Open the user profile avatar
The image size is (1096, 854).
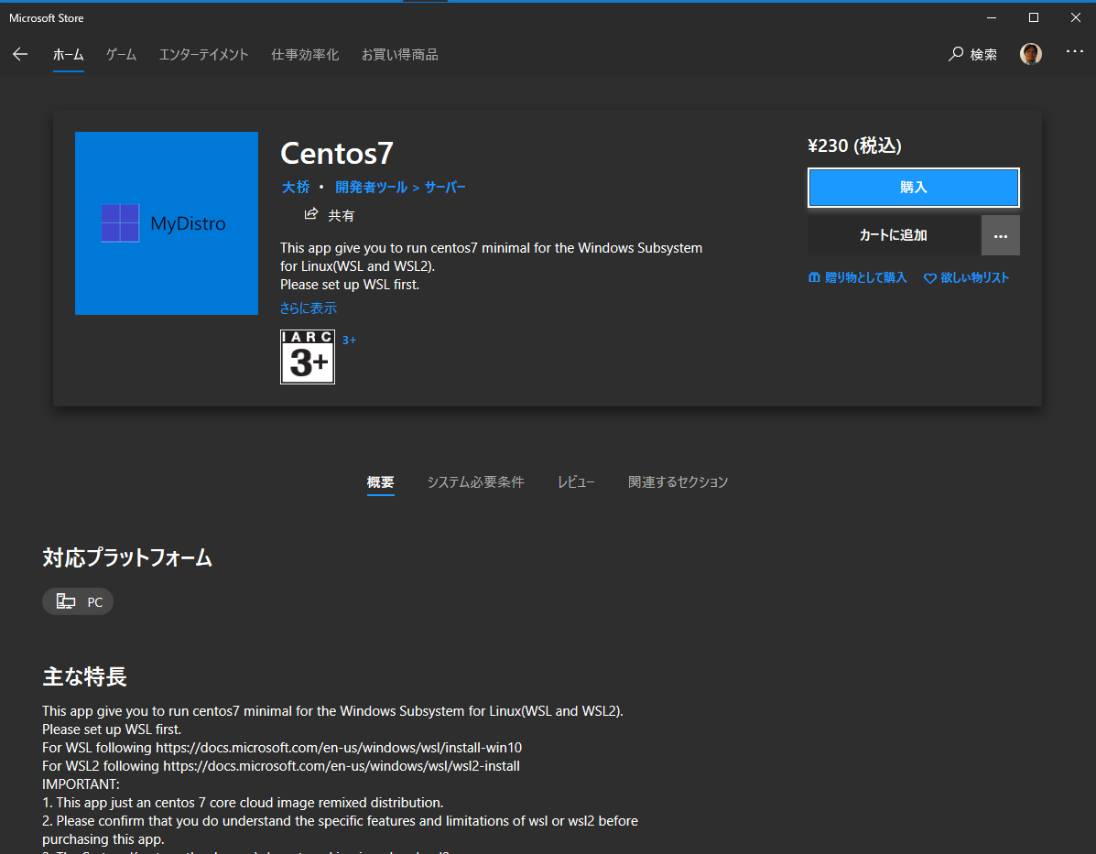point(1030,54)
